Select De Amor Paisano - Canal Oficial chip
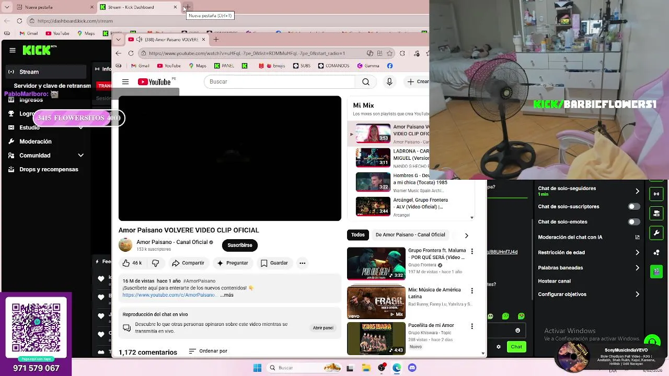 pyautogui.click(x=410, y=235)
